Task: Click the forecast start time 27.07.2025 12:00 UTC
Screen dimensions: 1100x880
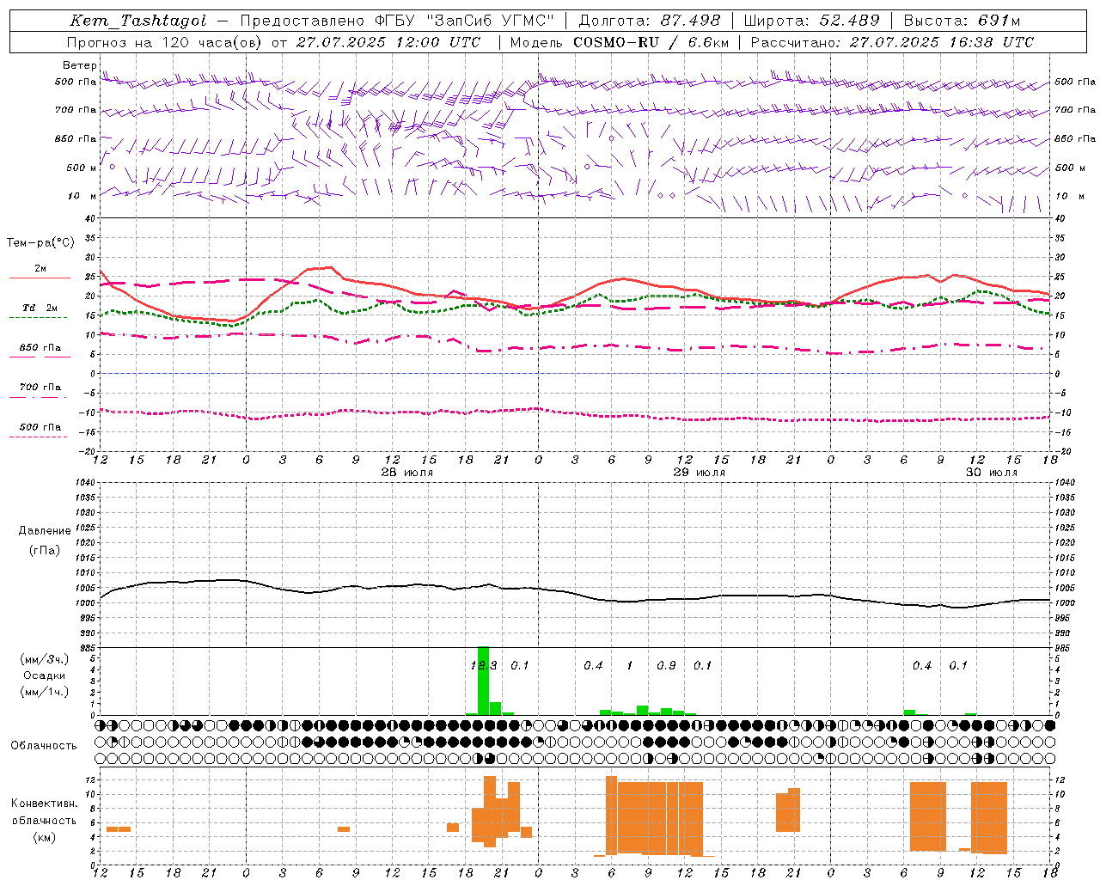Action: click(x=388, y=42)
